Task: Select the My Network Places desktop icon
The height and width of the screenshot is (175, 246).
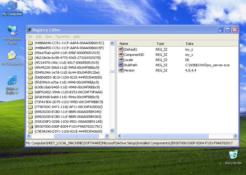Action: point(12,35)
